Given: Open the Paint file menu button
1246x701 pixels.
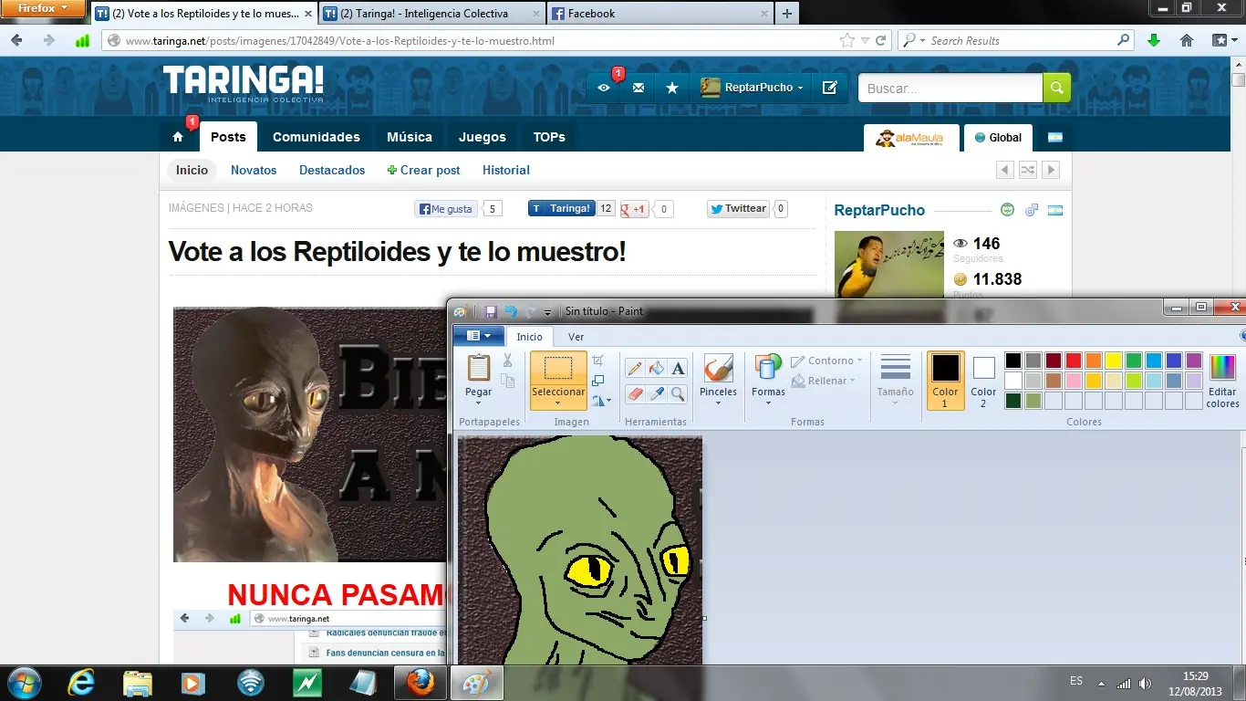Looking at the screenshot, I should tap(478, 336).
